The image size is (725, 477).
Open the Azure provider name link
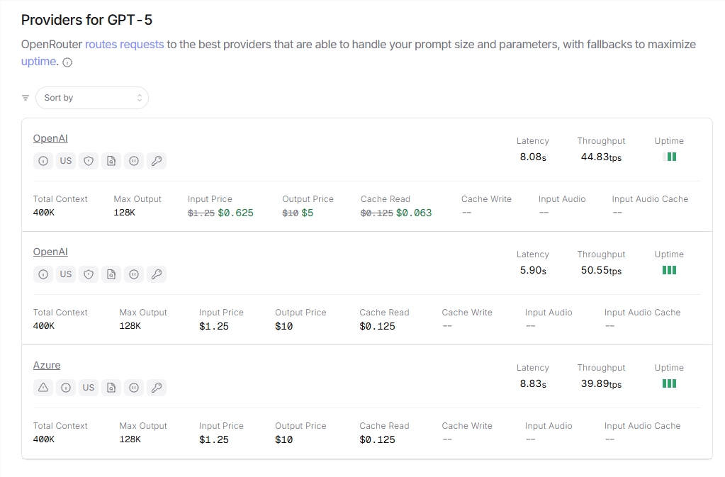(x=47, y=365)
